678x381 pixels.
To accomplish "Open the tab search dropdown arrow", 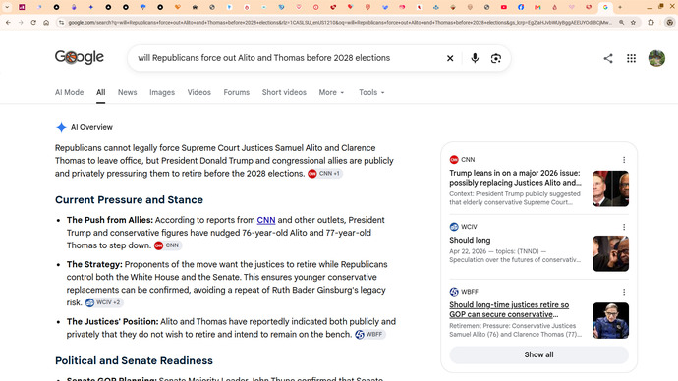I will pos(7,7).
